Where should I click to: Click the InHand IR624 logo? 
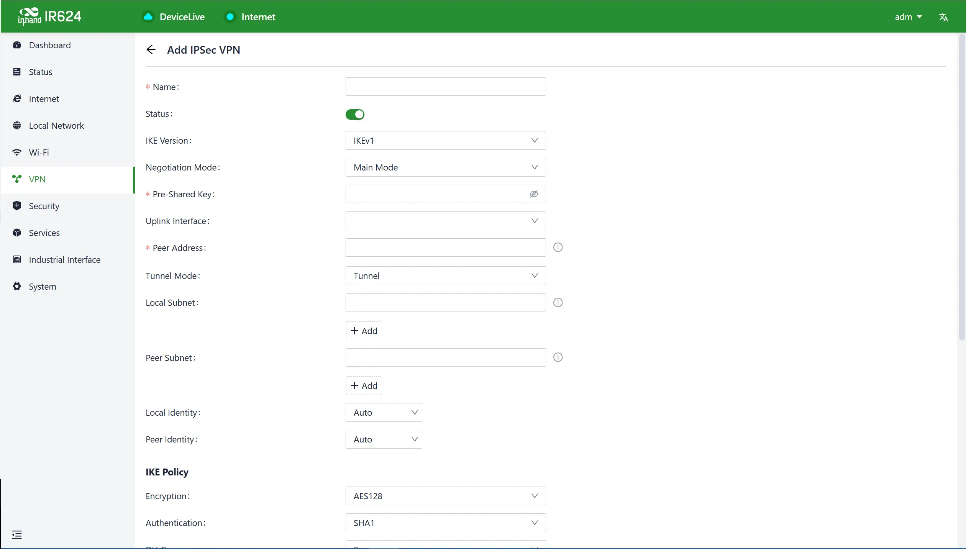click(50, 17)
